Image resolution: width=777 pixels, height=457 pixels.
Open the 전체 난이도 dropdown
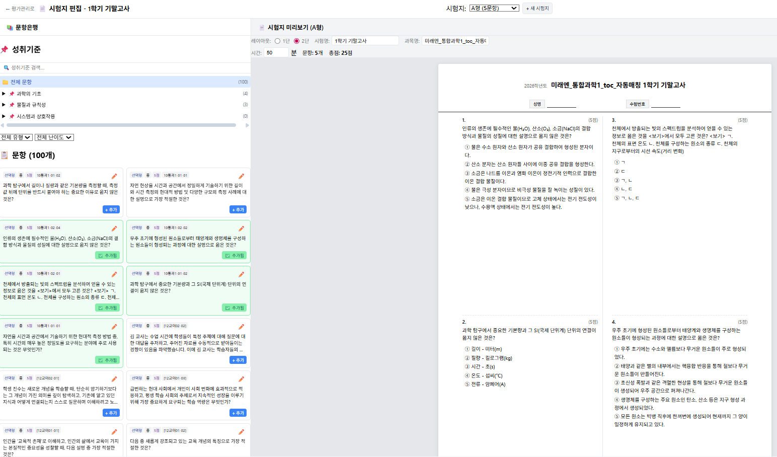coord(54,137)
